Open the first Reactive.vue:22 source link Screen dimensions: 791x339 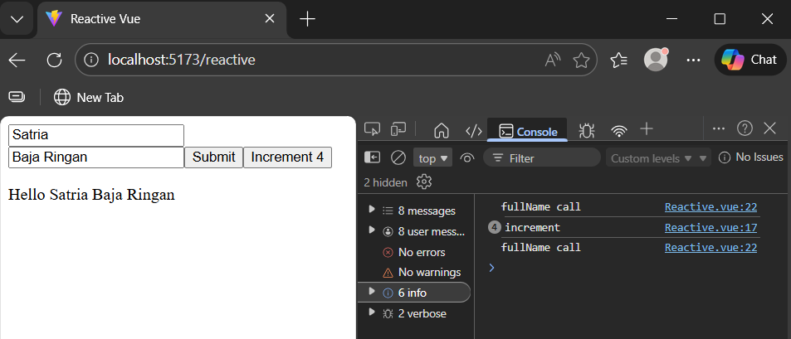710,206
